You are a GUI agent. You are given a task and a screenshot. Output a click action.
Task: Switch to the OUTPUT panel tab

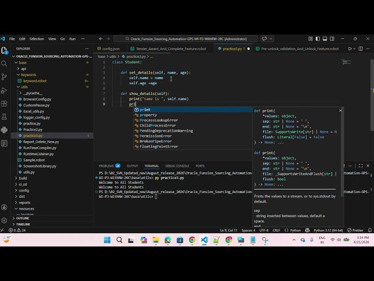click(132, 166)
